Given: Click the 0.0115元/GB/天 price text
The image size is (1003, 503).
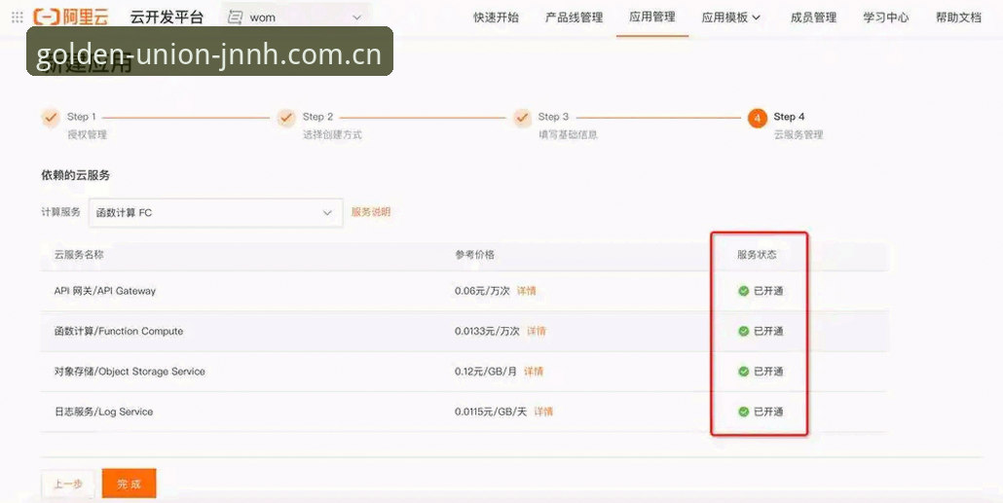Looking at the screenshot, I should (x=491, y=412).
